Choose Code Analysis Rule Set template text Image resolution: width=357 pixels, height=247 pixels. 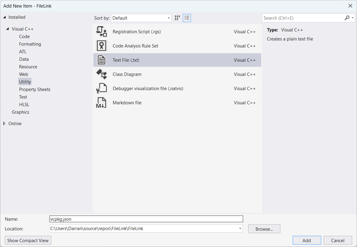pos(135,46)
